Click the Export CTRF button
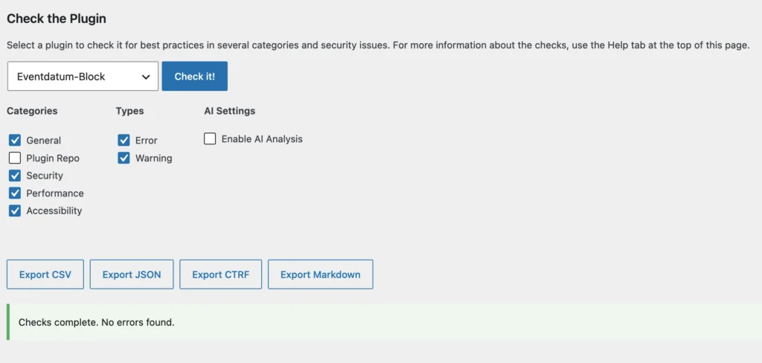The height and width of the screenshot is (363, 762). [220, 274]
